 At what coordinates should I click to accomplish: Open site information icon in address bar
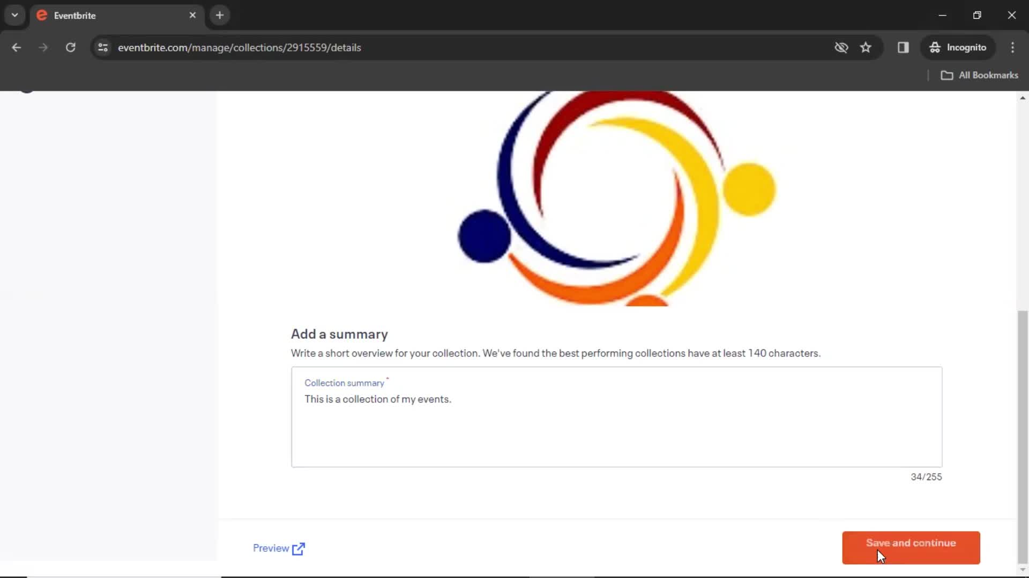(x=103, y=48)
